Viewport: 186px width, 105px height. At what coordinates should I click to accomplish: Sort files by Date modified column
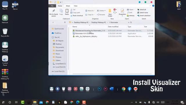point(113,27)
